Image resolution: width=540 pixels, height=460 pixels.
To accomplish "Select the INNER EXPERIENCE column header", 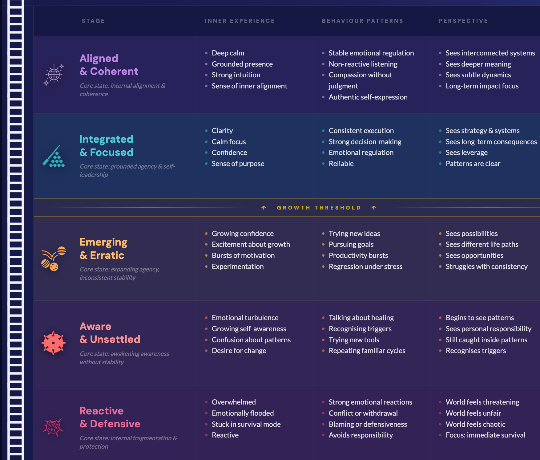I will tap(240, 21).
